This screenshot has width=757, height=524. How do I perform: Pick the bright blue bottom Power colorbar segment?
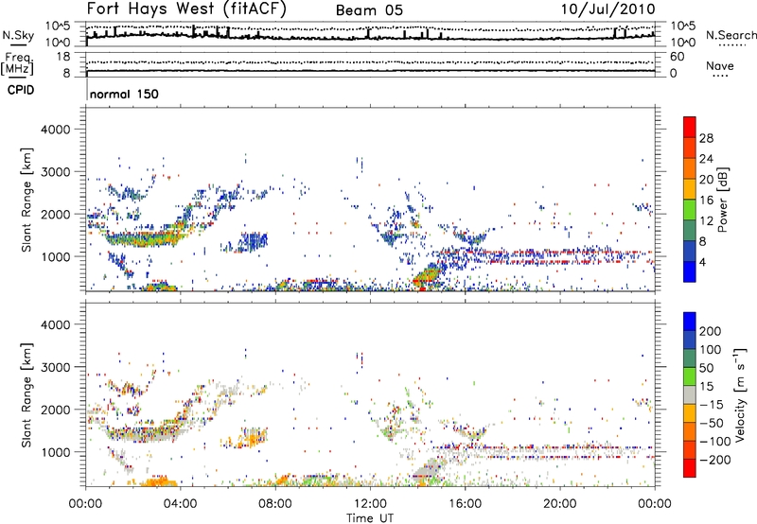pos(690,271)
